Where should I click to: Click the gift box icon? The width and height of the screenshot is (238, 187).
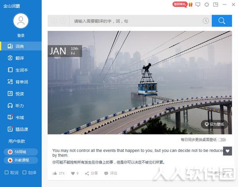click(x=190, y=4)
